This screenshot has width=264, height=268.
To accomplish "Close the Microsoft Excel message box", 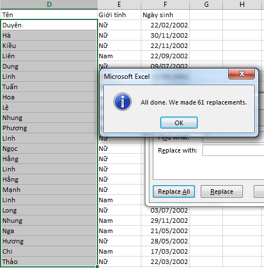I will click(241, 74).
